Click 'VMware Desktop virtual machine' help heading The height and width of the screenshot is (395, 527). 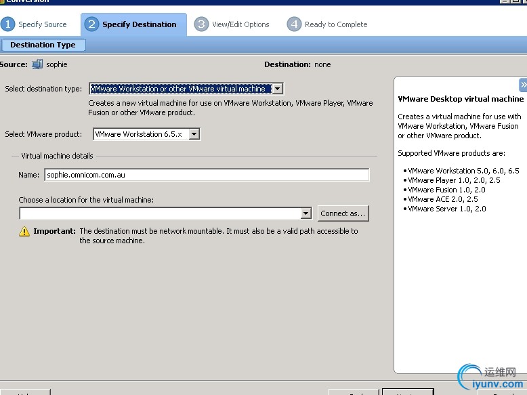click(x=461, y=99)
